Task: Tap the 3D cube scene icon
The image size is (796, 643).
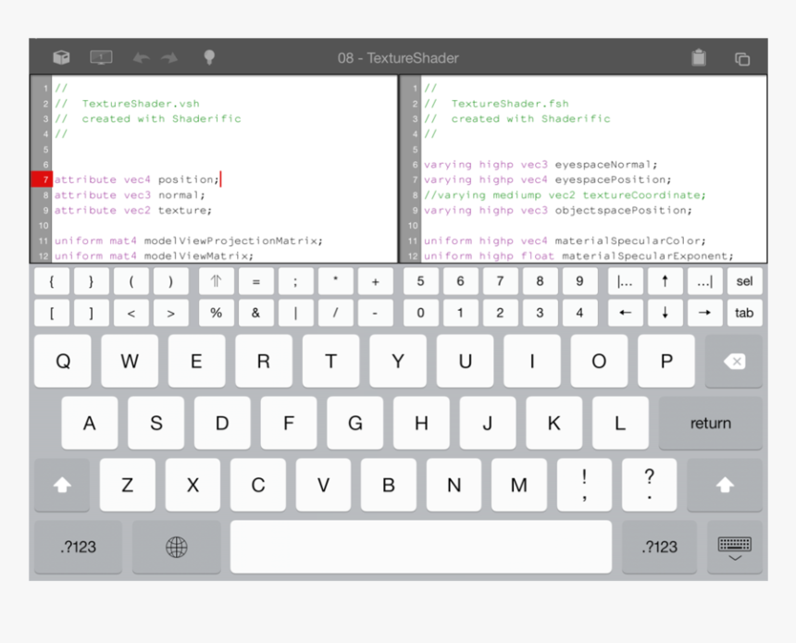Action: [61, 56]
